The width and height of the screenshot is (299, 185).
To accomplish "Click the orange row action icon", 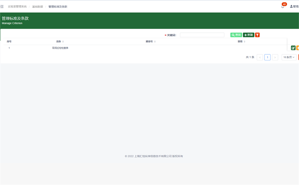I will [x=298, y=48].
